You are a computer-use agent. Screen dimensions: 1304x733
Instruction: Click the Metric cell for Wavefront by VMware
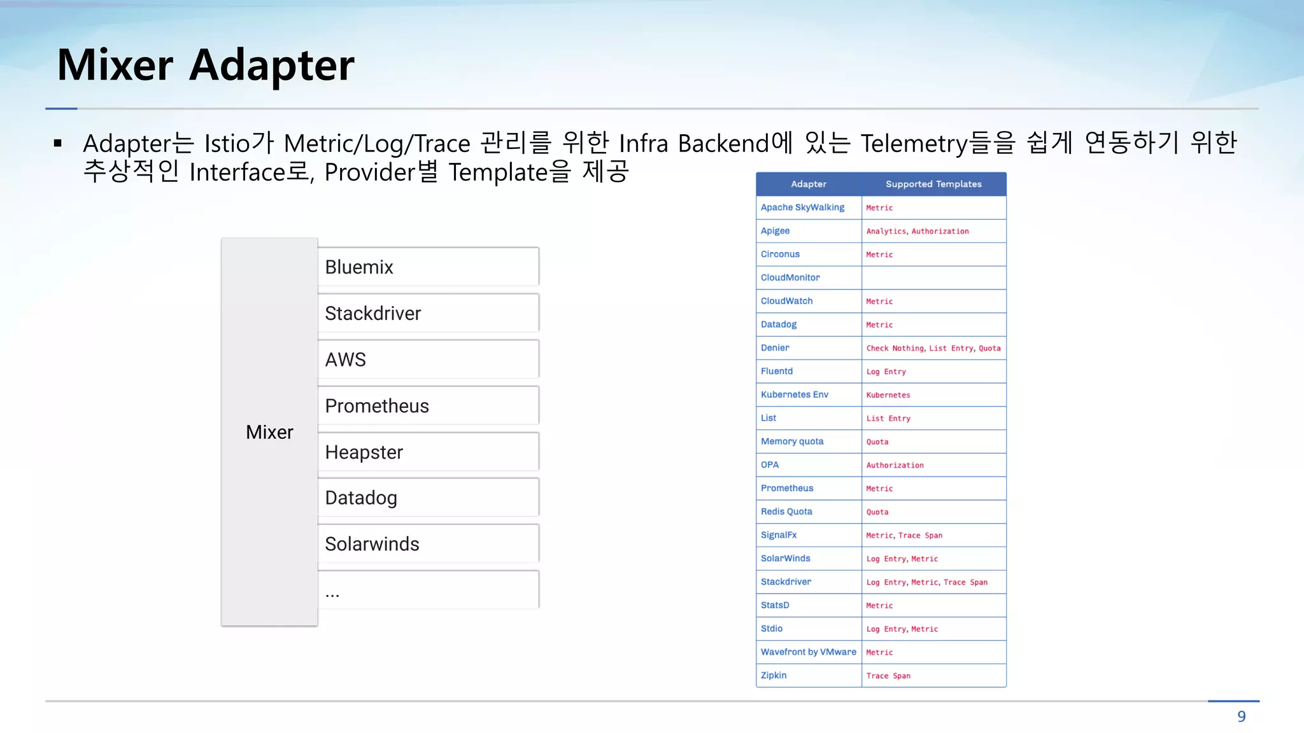click(934, 652)
